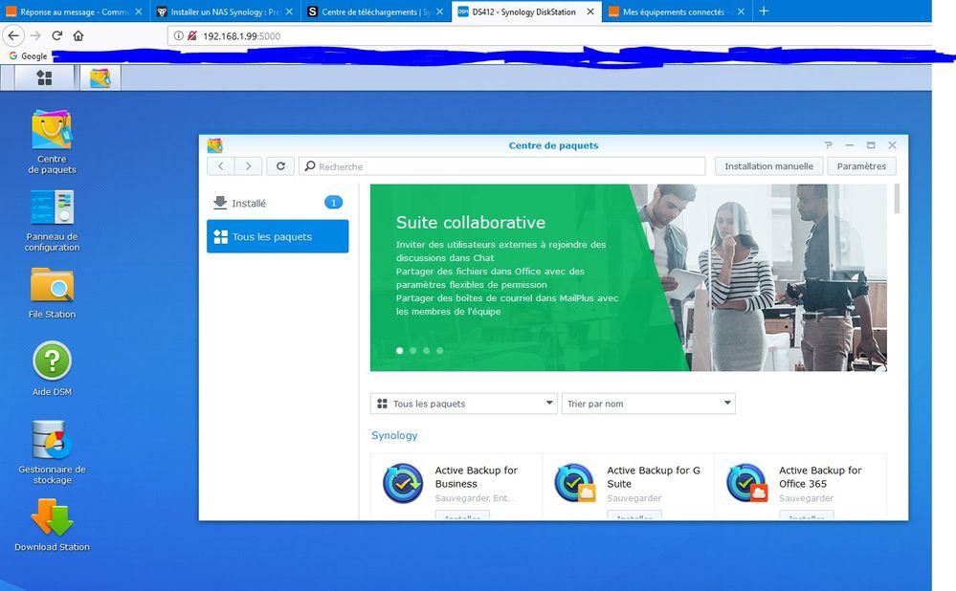Viewport: 956px width, 591px height.
Task: Open Paramètres button in package center
Action: tap(861, 166)
